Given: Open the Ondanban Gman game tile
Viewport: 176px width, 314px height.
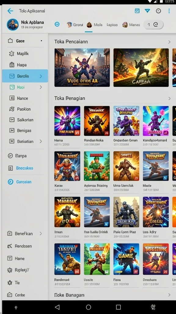Looking at the screenshot, I should pos(126,121).
